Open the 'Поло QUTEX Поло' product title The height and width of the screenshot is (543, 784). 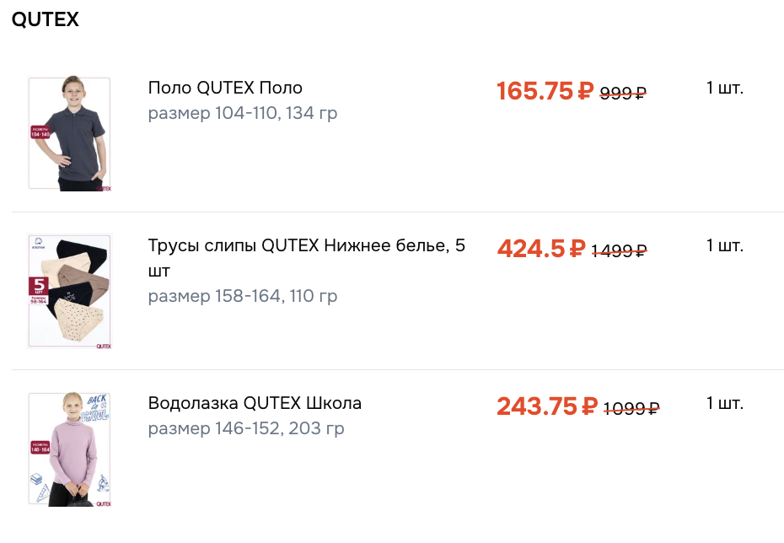tap(225, 88)
